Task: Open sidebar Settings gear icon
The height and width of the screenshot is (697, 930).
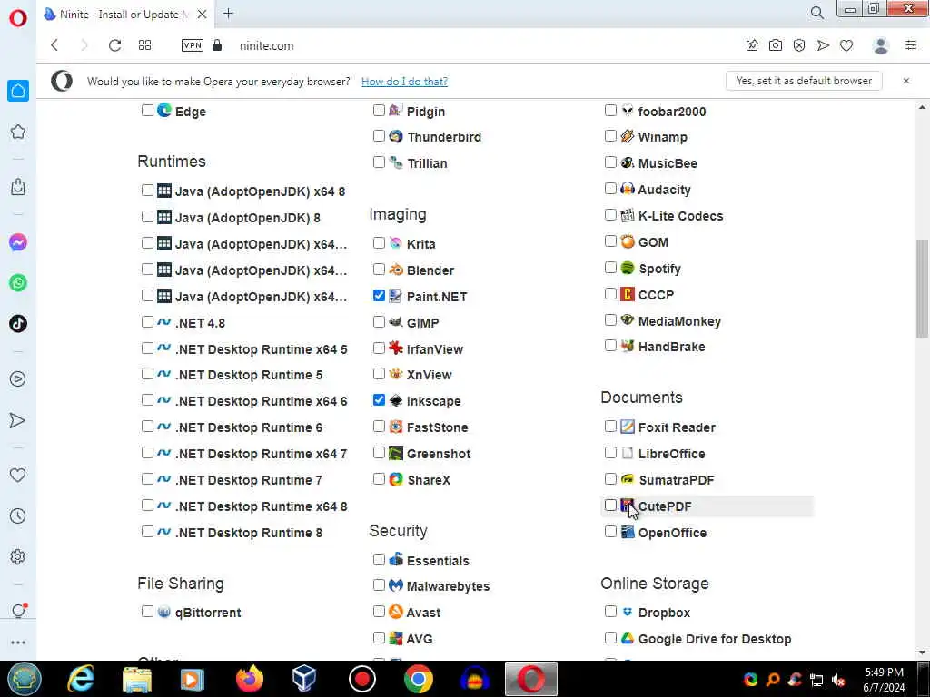Action: tap(18, 556)
